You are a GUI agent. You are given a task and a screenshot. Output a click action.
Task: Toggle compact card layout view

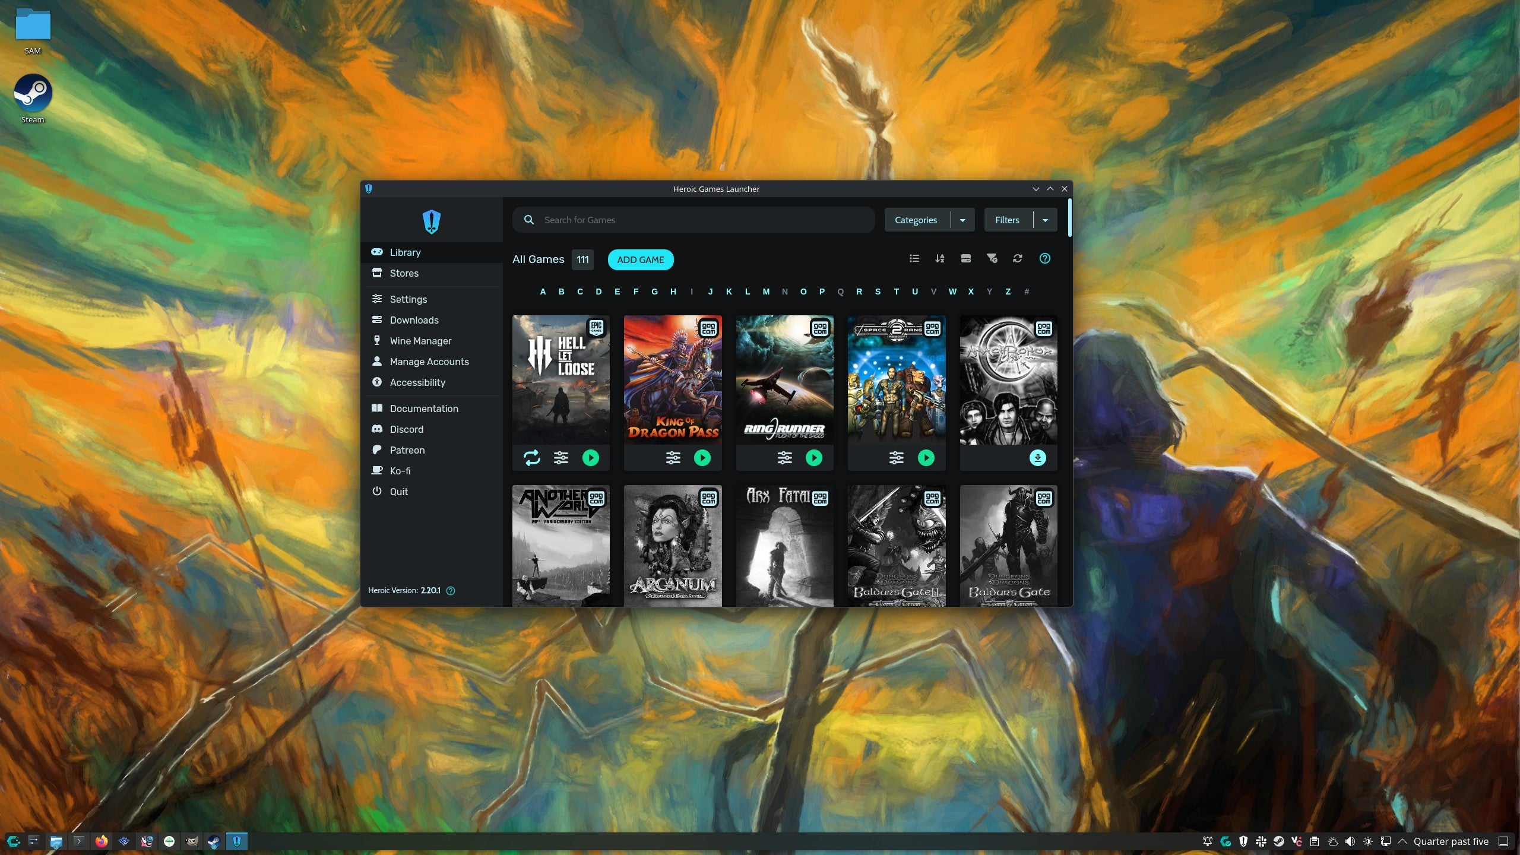(966, 258)
